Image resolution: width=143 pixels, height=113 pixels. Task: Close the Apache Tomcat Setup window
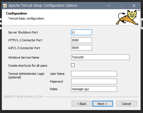pyautogui.click(x=134, y=6)
